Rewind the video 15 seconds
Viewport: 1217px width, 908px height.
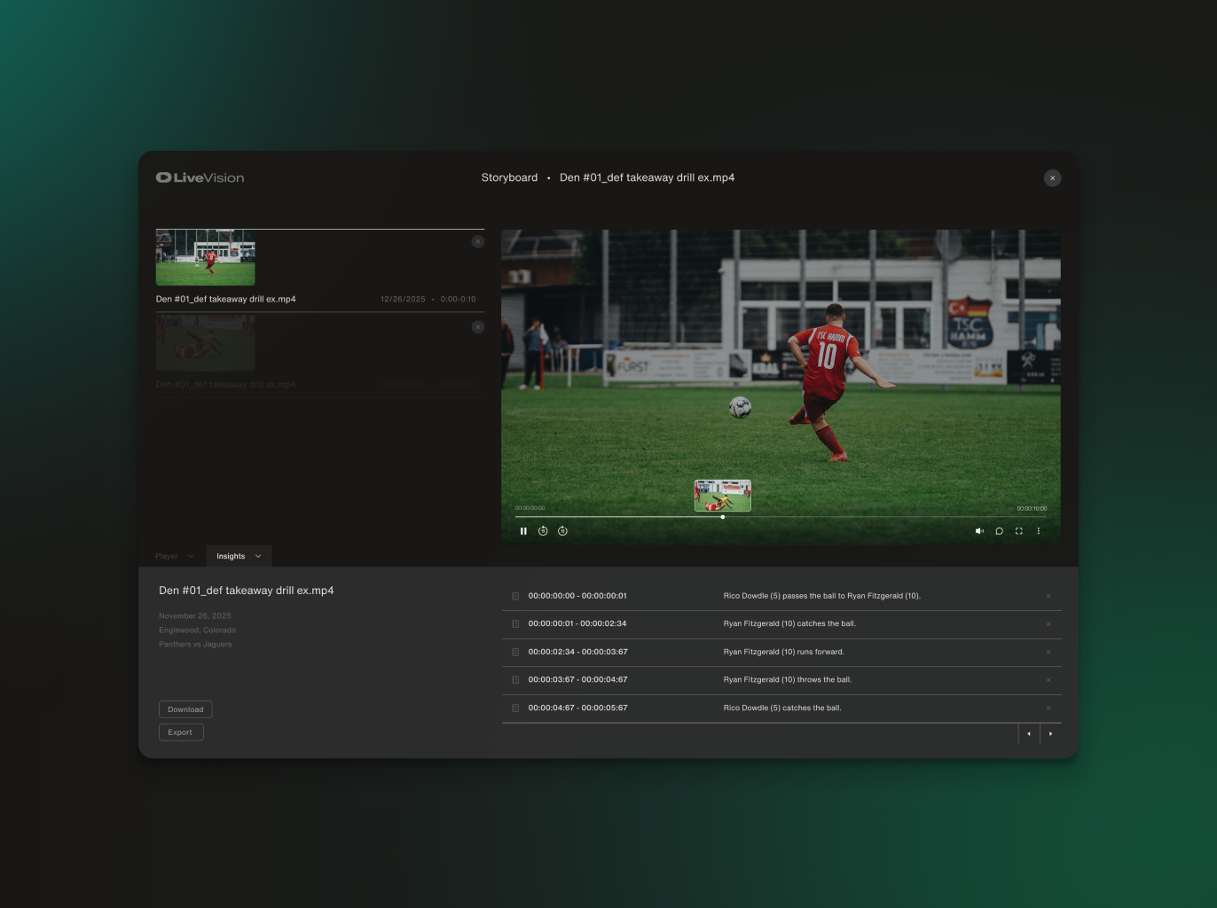[x=543, y=531]
